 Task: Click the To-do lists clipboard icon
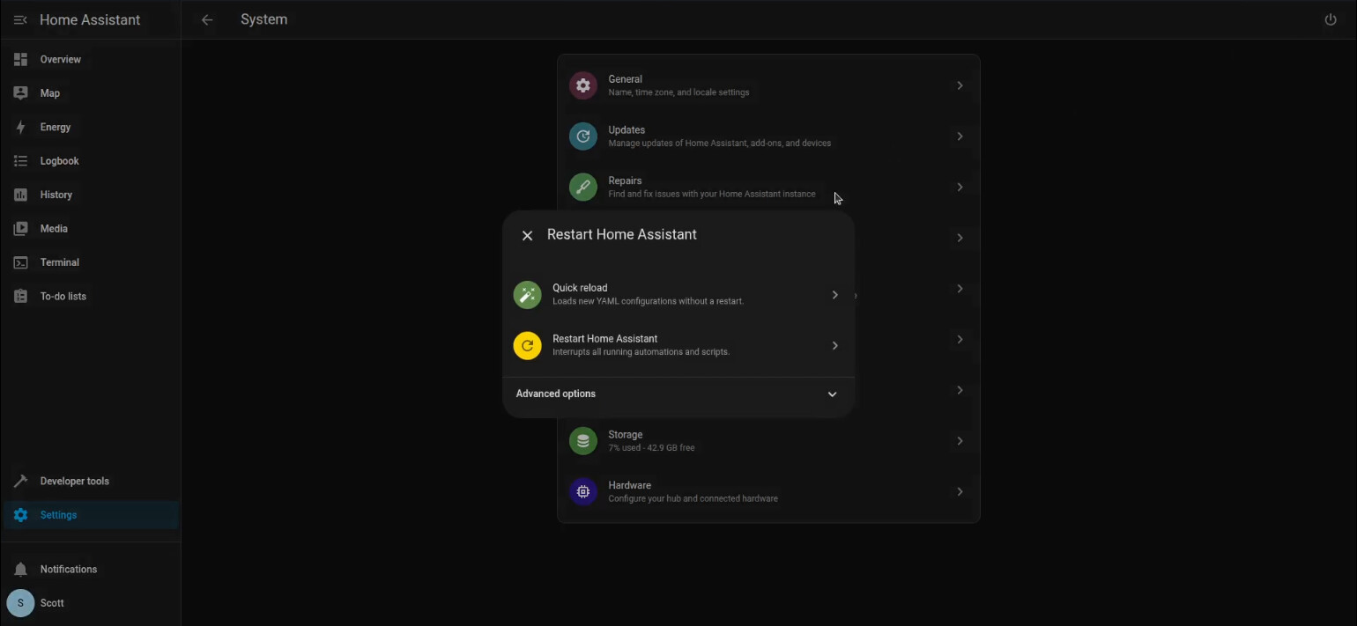pyautogui.click(x=20, y=297)
